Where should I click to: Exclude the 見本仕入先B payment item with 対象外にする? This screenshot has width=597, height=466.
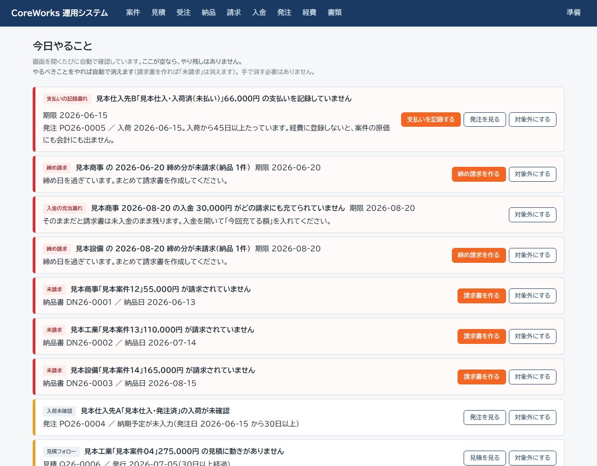(533, 120)
